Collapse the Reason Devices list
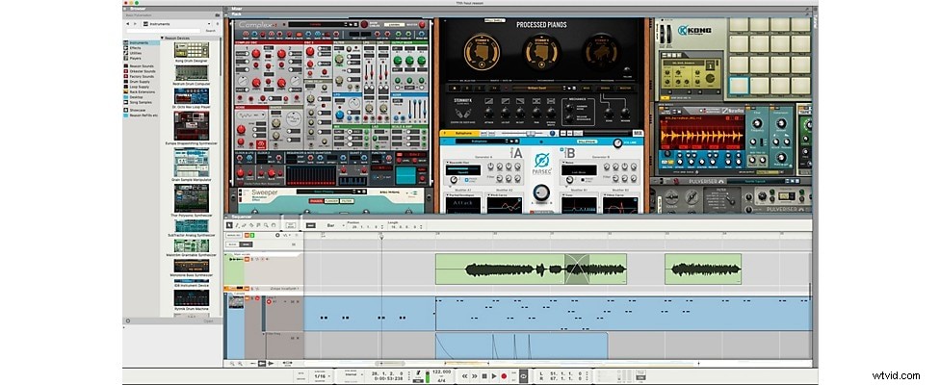 click(162, 38)
